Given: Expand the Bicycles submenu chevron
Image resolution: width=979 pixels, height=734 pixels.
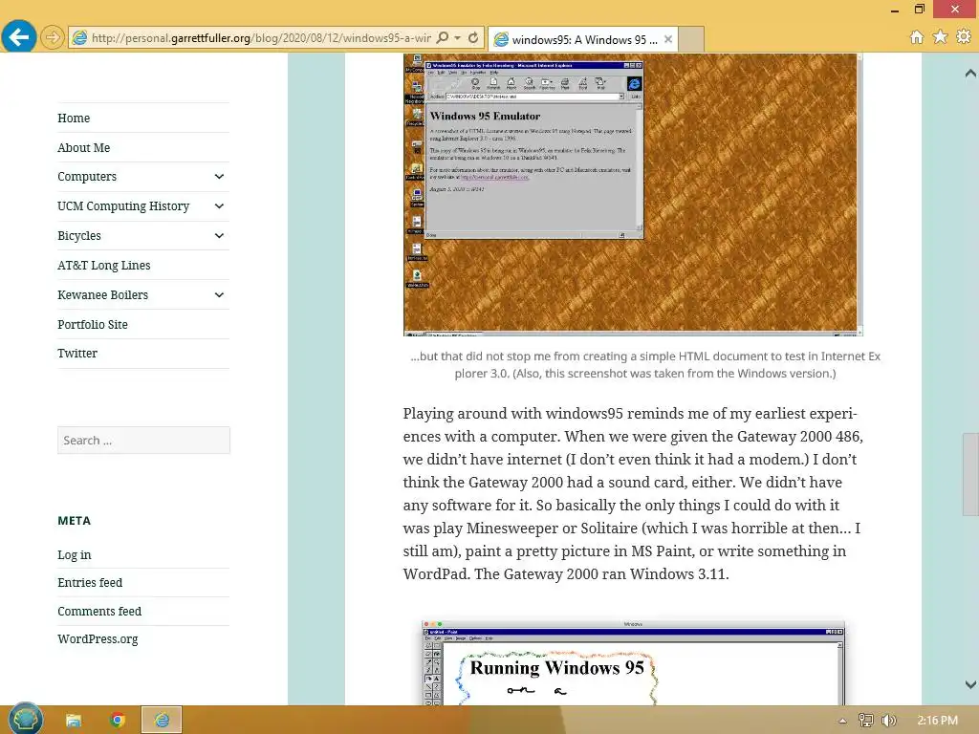Looking at the screenshot, I should click(x=219, y=235).
